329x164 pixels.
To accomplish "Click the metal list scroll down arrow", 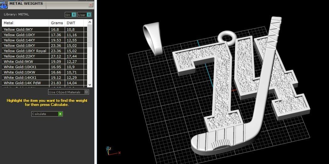I will coord(90,85).
